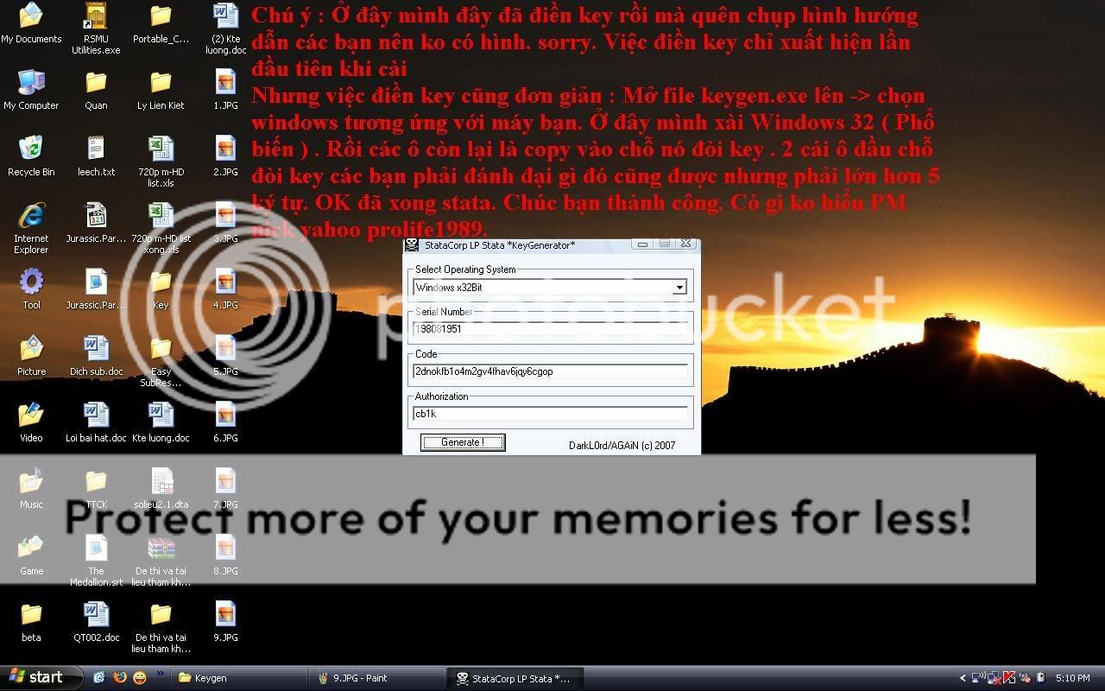Viewport: 1105px width, 691px height.
Task: Minimize the StataCorp KeyGenerator window
Action: (x=642, y=244)
